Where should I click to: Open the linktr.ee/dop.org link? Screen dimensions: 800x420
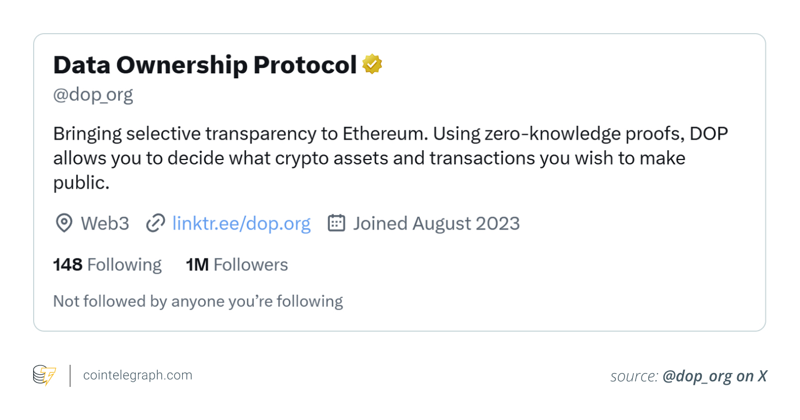tap(242, 224)
